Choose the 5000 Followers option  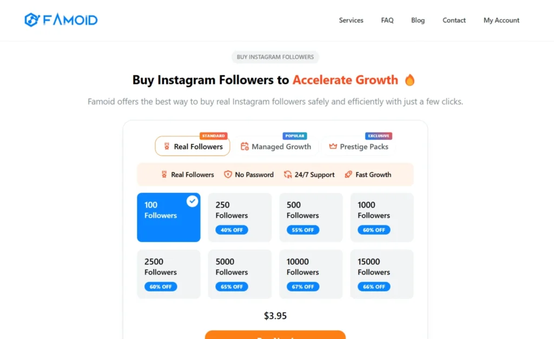(x=240, y=274)
